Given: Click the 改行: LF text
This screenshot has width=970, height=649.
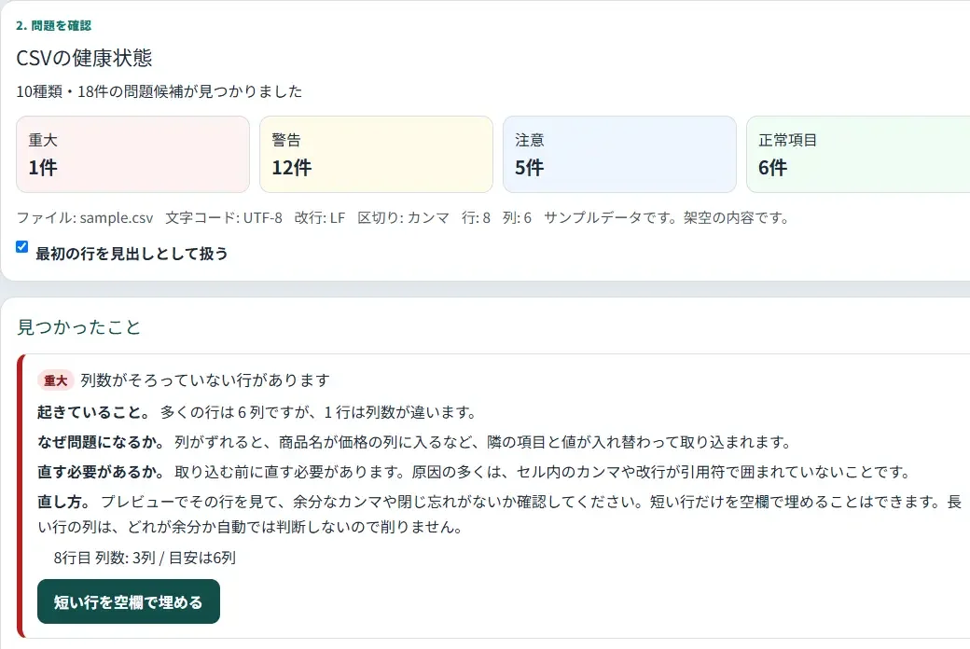Looking at the screenshot, I should pyautogui.click(x=319, y=218).
